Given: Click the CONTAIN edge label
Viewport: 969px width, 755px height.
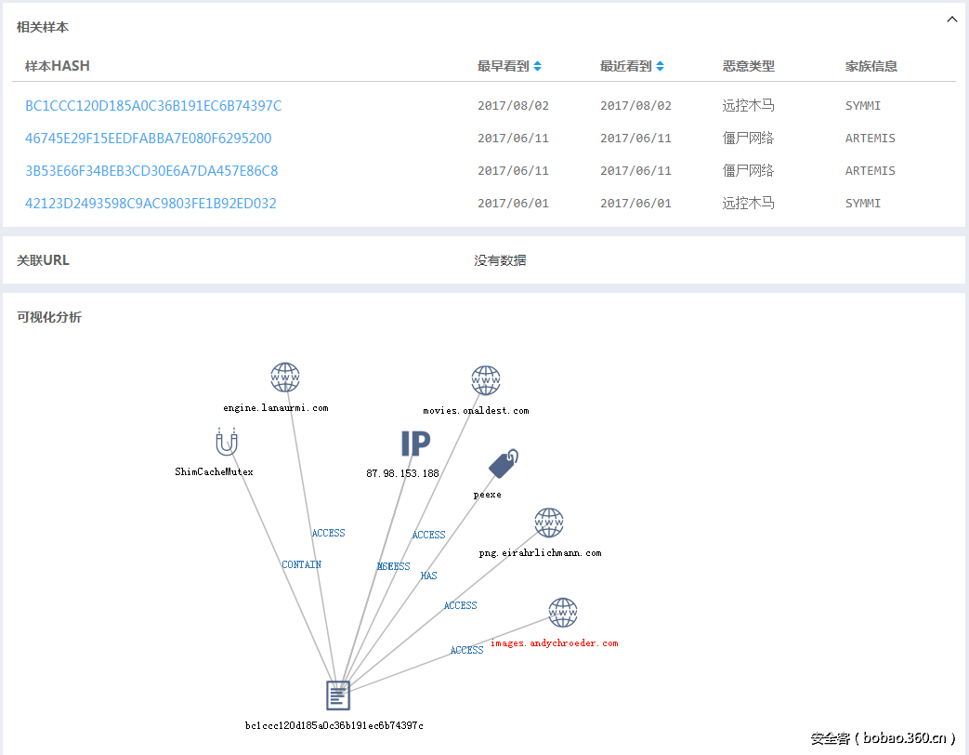Looking at the screenshot, I should click(x=301, y=564).
